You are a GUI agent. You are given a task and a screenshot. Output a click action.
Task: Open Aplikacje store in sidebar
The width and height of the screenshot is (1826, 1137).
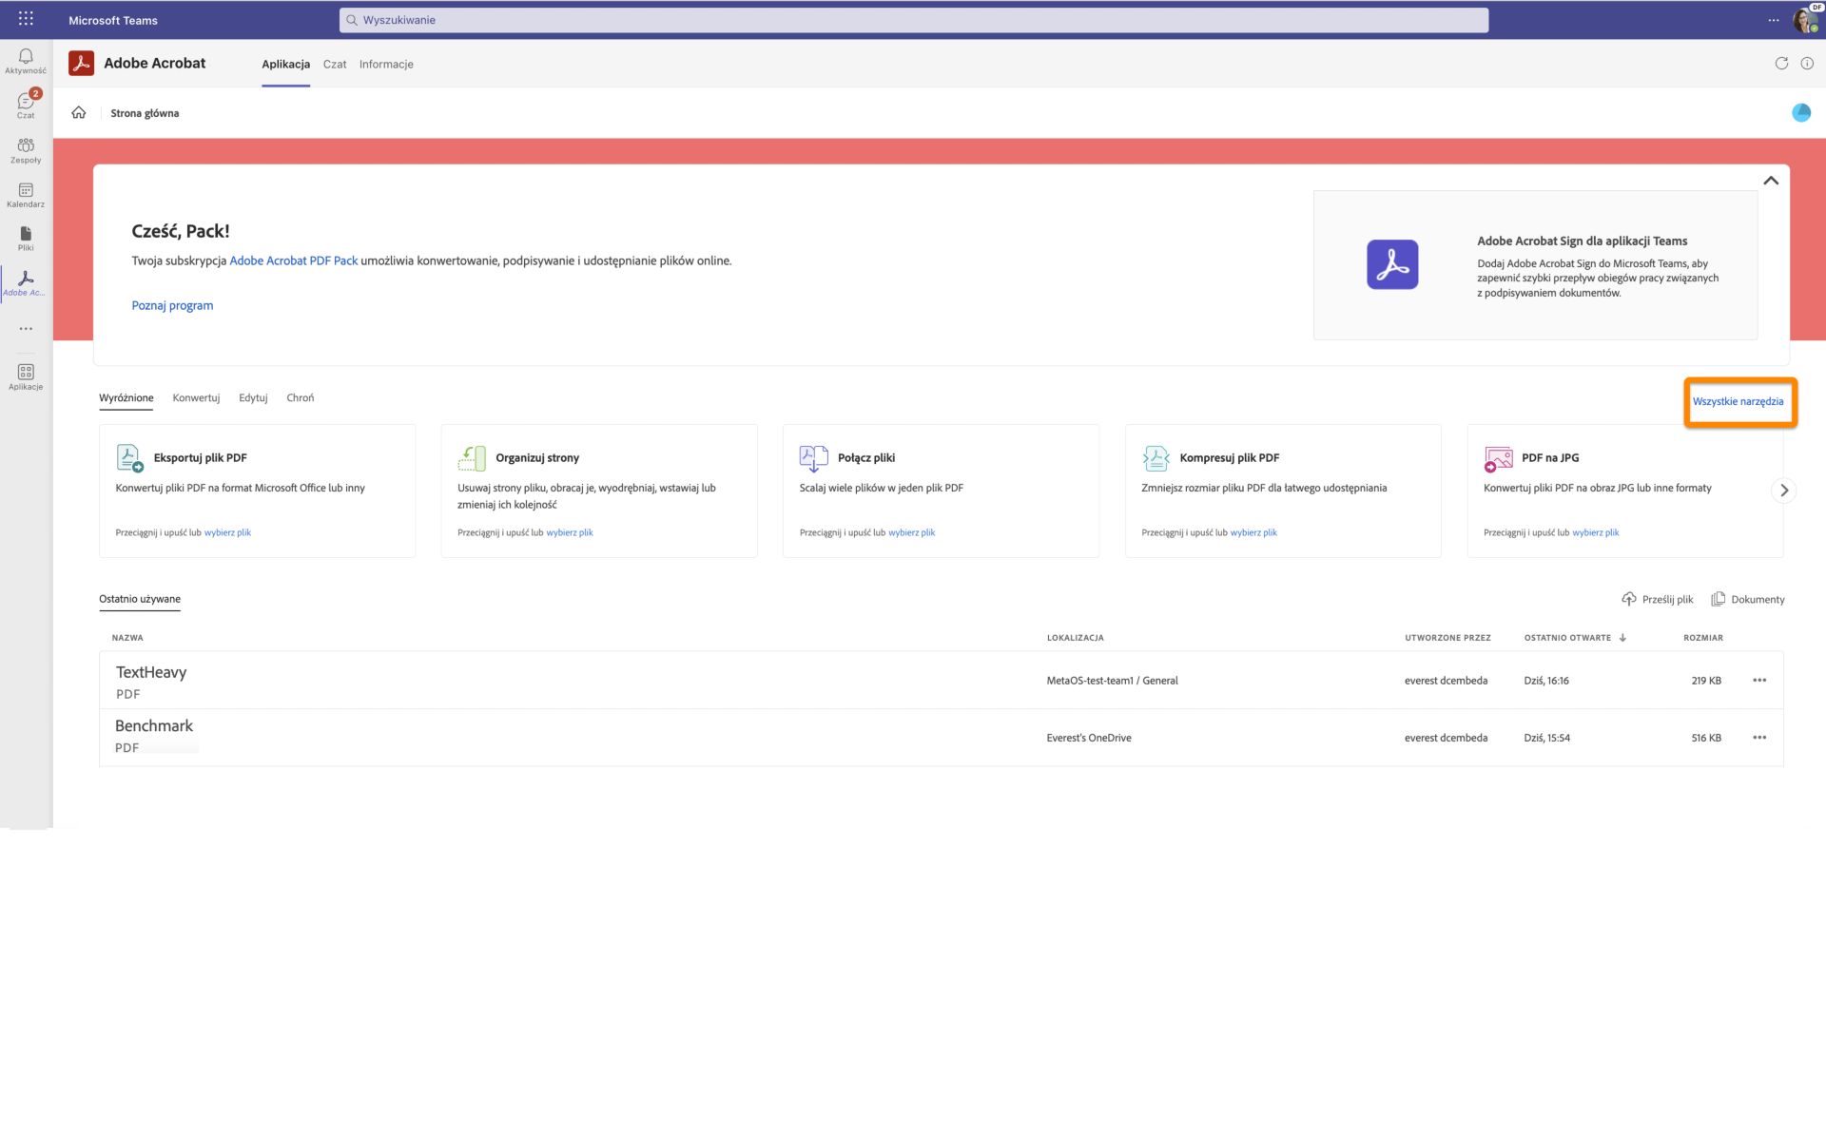(26, 376)
